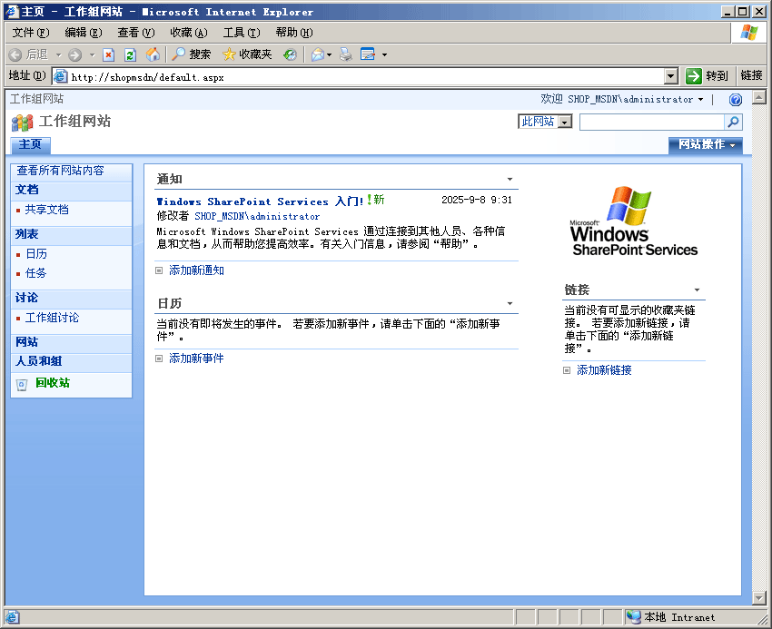Open the 搜索 search pane button
Viewport: 772px width, 629px height.
tap(191, 54)
